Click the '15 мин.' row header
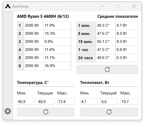 click(86, 42)
